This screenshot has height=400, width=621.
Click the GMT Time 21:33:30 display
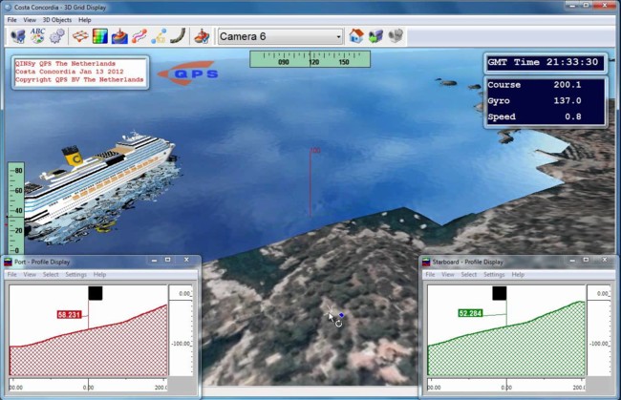click(x=546, y=62)
